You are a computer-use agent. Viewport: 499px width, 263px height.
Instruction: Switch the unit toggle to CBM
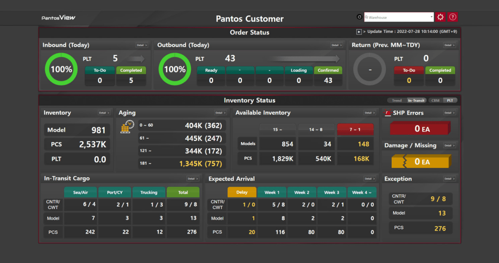[x=435, y=101]
